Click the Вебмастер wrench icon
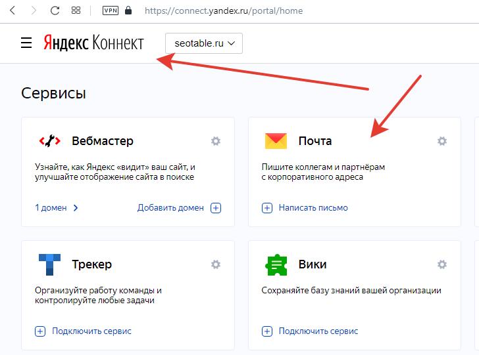The width and height of the screenshot is (479, 355). click(50, 141)
